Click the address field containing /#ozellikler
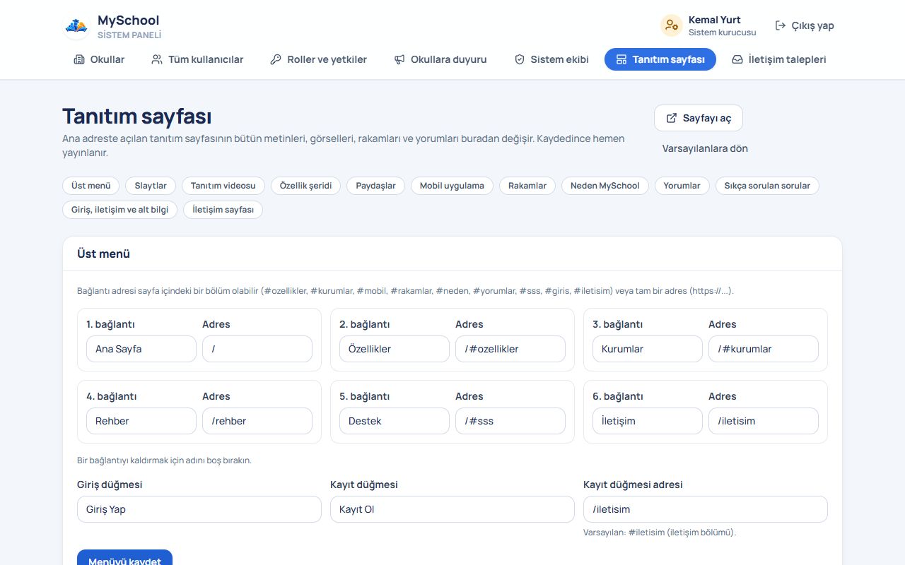 (x=510, y=349)
